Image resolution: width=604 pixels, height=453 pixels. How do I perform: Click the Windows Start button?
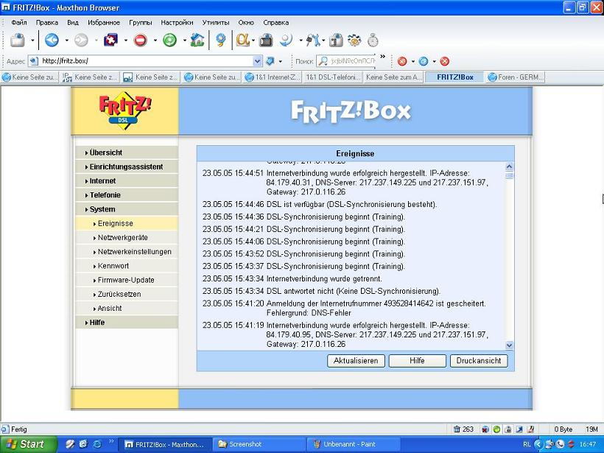coord(29,444)
